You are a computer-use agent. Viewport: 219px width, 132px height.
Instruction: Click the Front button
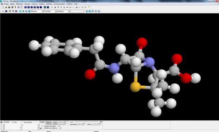point(55,122)
